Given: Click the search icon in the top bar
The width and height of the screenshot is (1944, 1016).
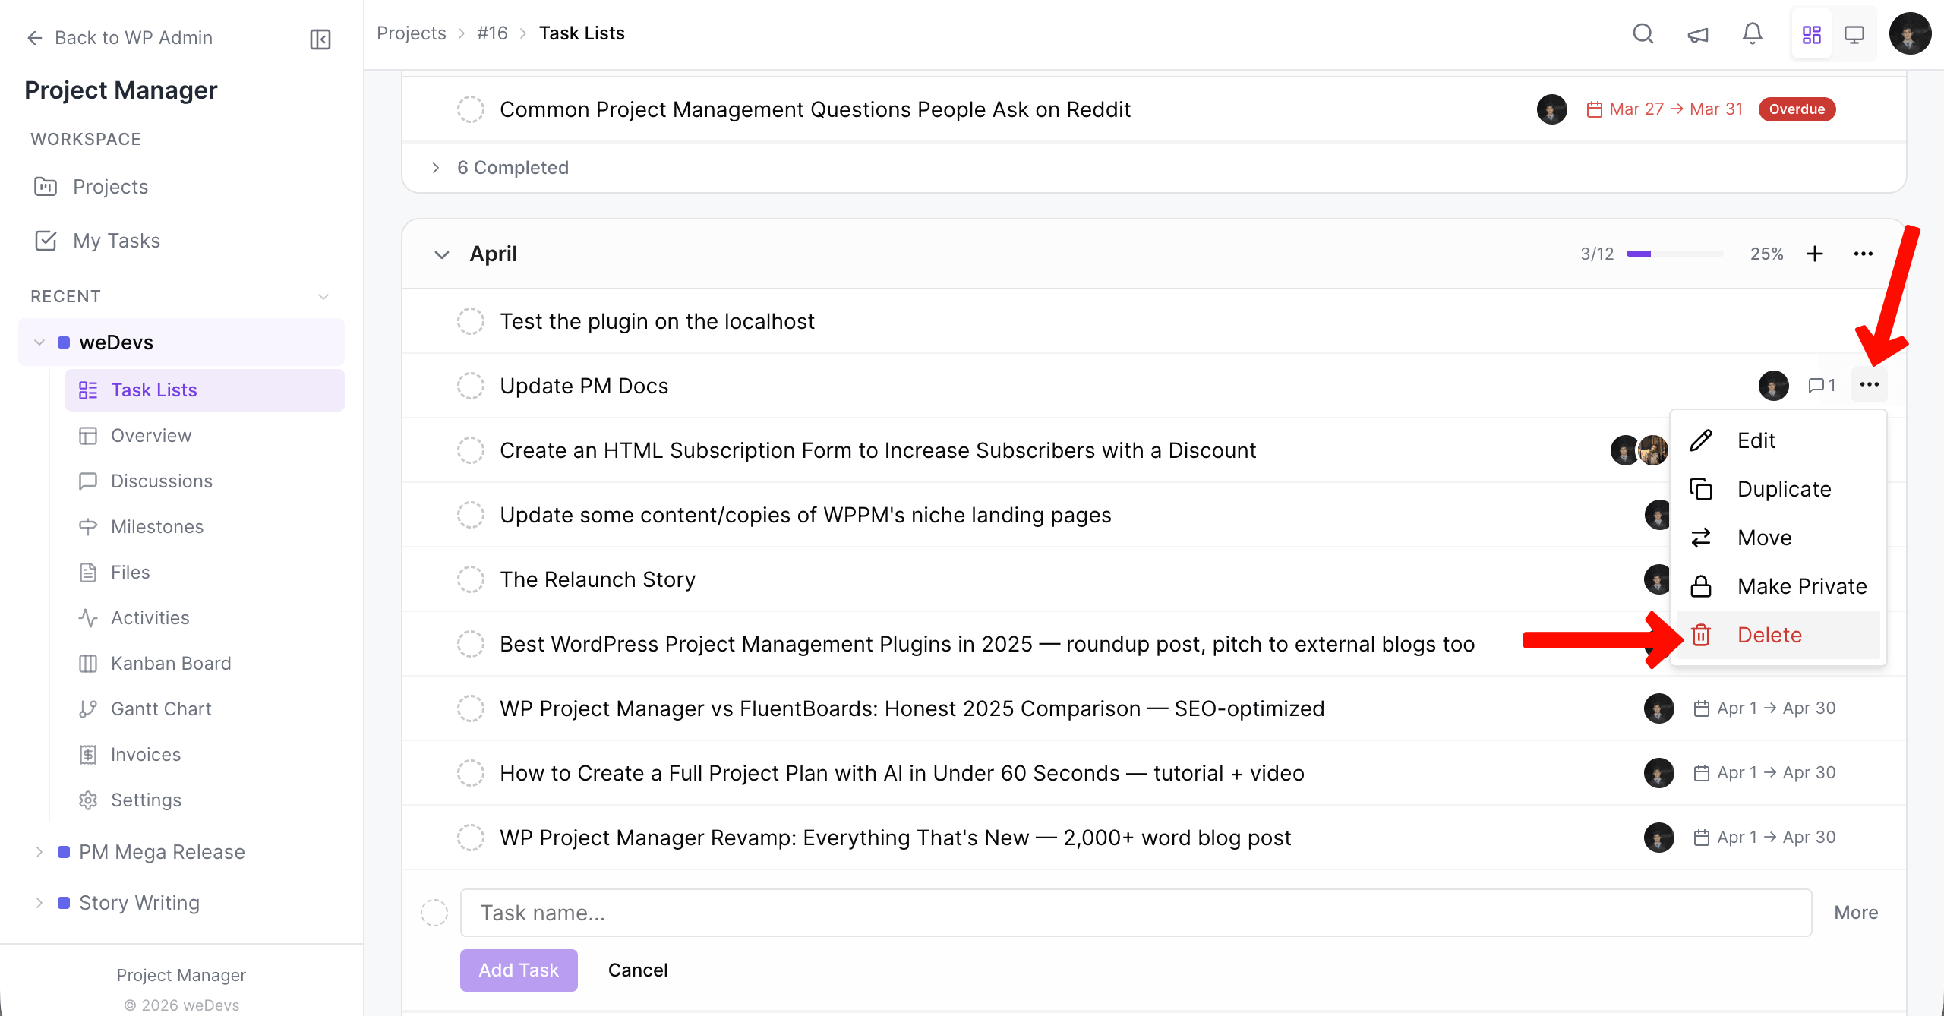Looking at the screenshot, I should (x=1643, y=34).
